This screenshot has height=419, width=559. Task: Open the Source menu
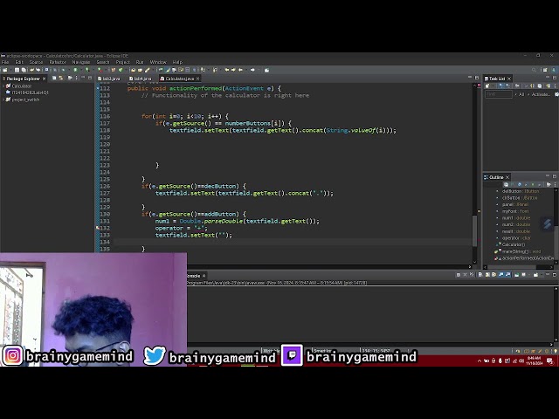click(36, 62)
